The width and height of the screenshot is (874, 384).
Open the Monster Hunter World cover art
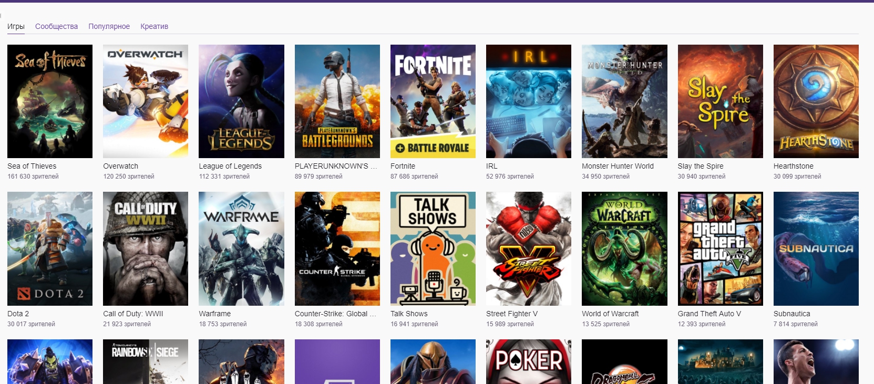624,101
